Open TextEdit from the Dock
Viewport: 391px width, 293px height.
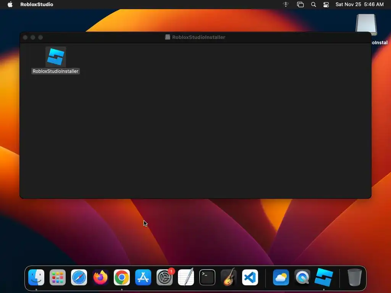(186, 277)
